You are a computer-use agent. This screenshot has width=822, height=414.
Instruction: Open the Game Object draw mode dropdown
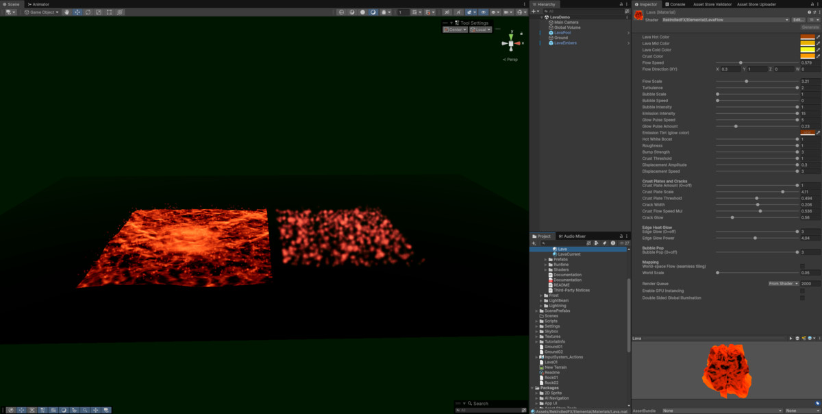pyautogui.click(x=42, y=12)
